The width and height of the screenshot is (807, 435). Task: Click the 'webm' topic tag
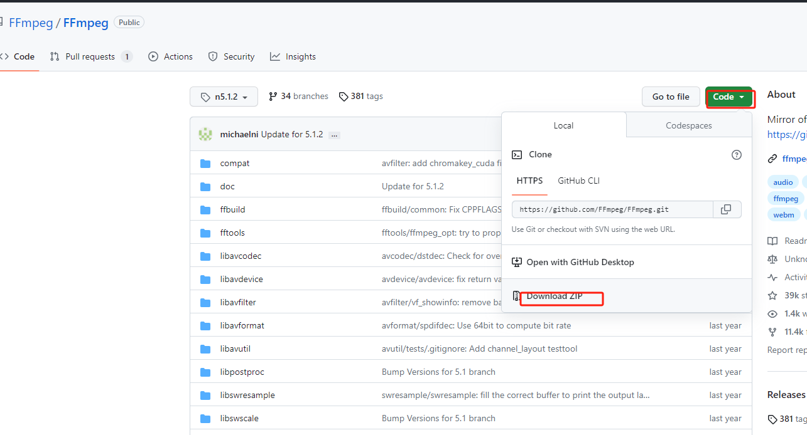784,214
